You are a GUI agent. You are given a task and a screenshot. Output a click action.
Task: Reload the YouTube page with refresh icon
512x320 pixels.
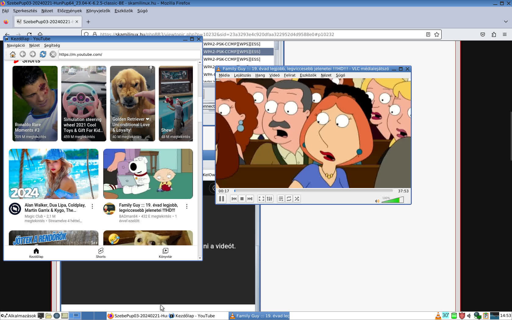43,54
